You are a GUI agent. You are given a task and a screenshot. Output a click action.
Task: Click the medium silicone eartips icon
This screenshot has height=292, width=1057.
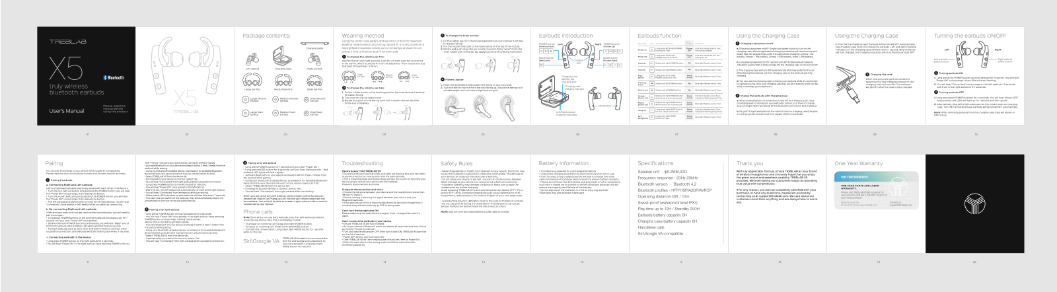(x=275, y=100)
